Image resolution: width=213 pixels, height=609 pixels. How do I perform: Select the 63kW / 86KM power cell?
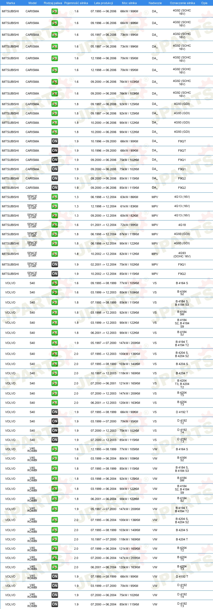click(x=129, y=197)
